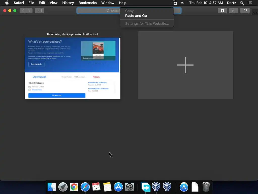Open the first VirtualBox cube in Dock
Screen dimensions: 258x194
pos(156,187)
